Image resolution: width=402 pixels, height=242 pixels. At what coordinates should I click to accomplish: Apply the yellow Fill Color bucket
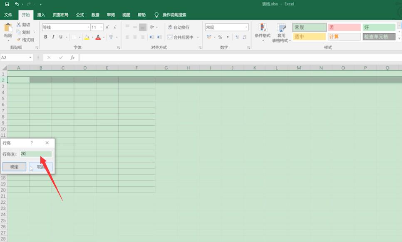[87, 37]
